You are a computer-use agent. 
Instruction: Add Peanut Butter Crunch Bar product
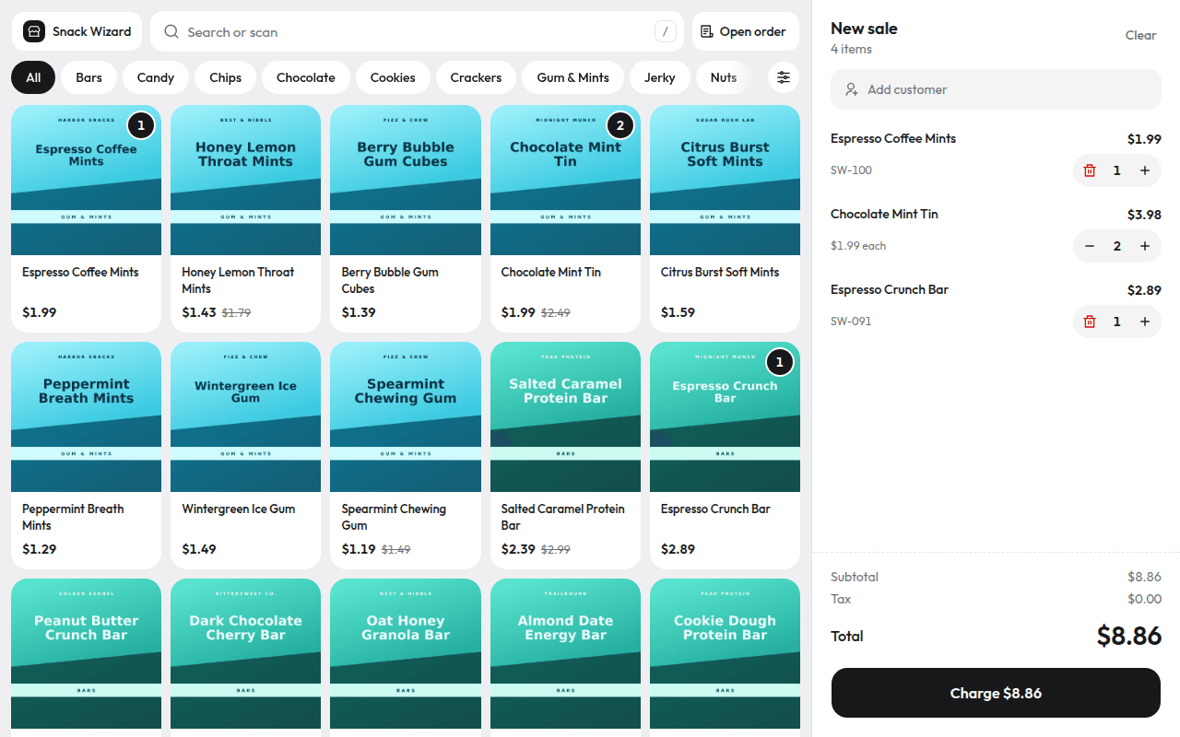(x=86, y=658)
